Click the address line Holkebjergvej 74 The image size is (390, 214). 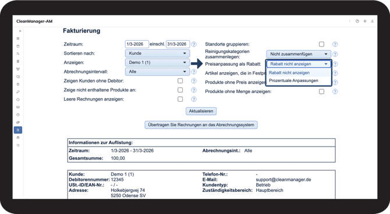tap(128, 190)
